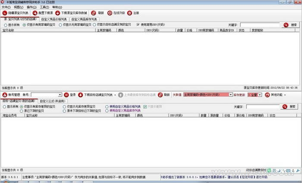Toggle the 使用简易SKU(尺码) checkbox
Viewport: 302px width, 183px height.
(x=138, y=25)
